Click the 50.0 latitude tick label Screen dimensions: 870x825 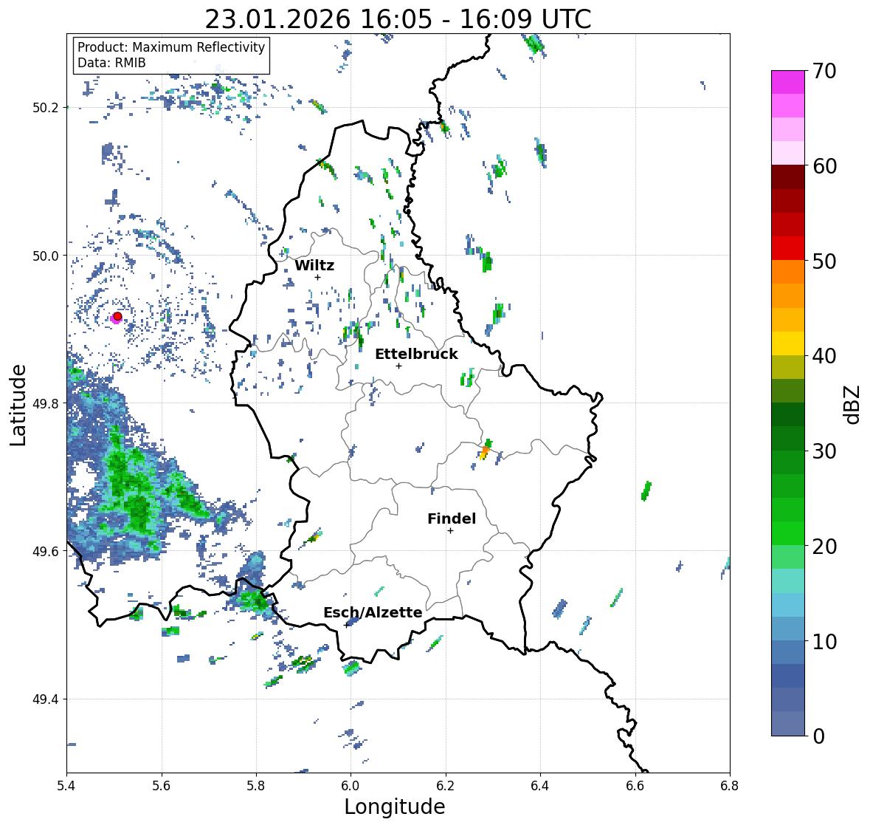tap(47, 256)
